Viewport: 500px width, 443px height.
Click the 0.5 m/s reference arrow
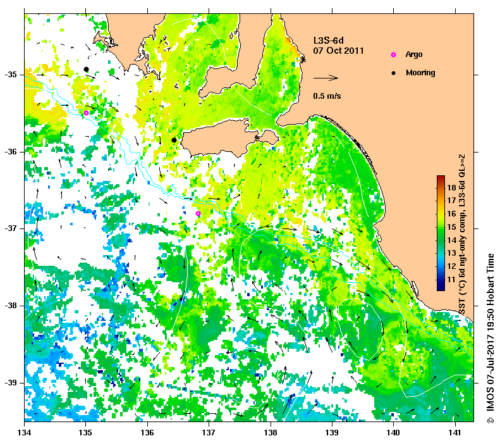click(x=326, y=78)
